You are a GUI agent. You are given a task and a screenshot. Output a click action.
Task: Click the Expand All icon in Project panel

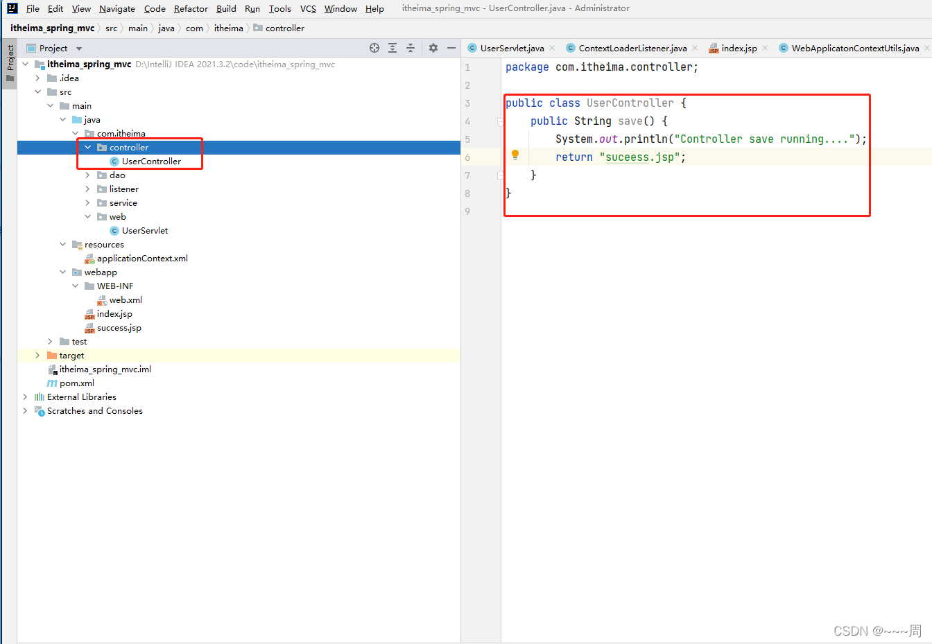(392, 48)
